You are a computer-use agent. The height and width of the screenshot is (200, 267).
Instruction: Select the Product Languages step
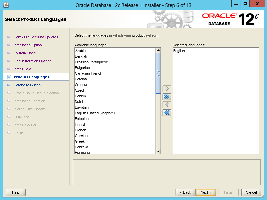click(x=31, y=77)
